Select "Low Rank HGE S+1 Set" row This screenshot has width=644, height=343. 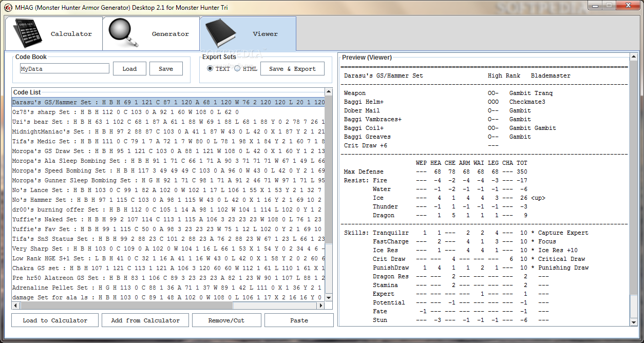[x=168, y=258]
